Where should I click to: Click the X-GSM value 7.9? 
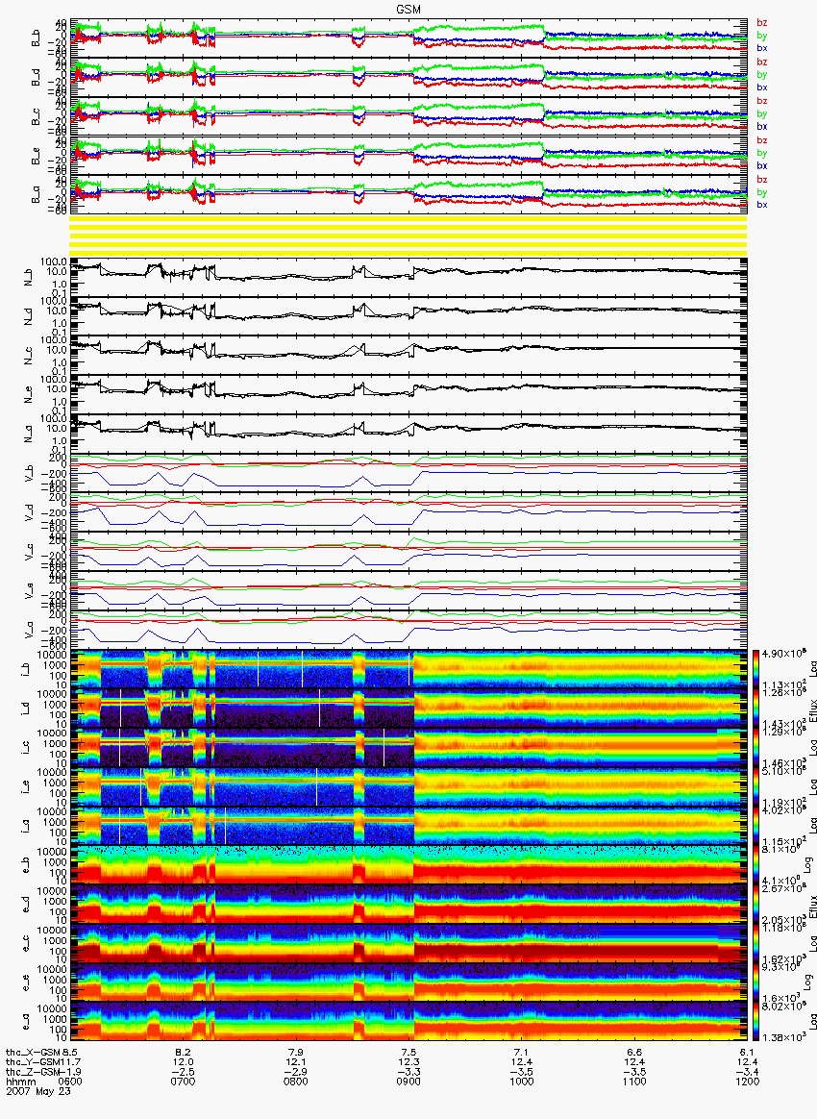(x=296, y=1052)
